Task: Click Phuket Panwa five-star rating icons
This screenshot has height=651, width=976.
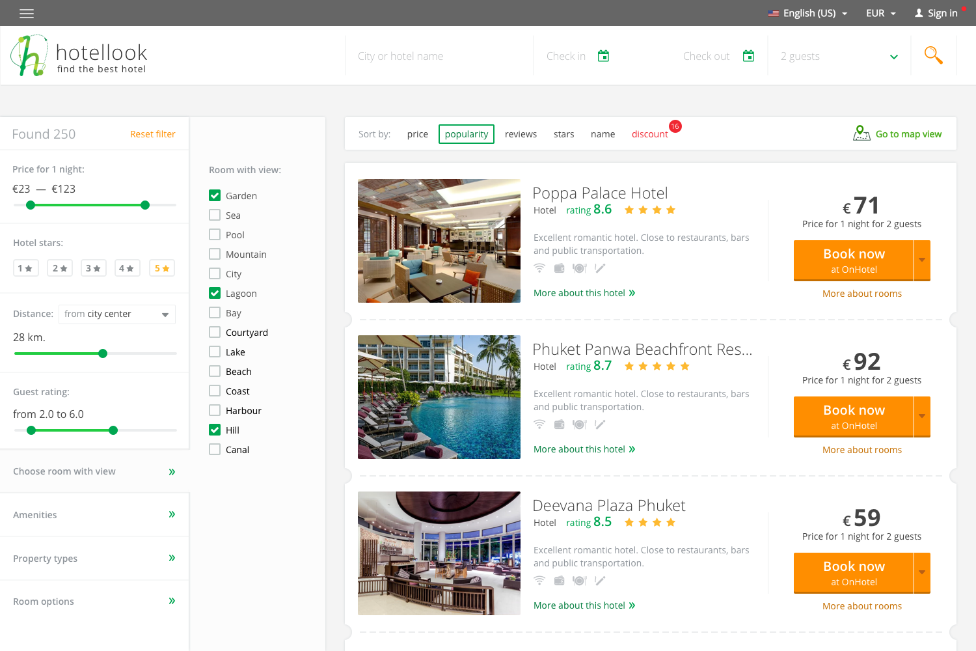Action: coord(657,366)
